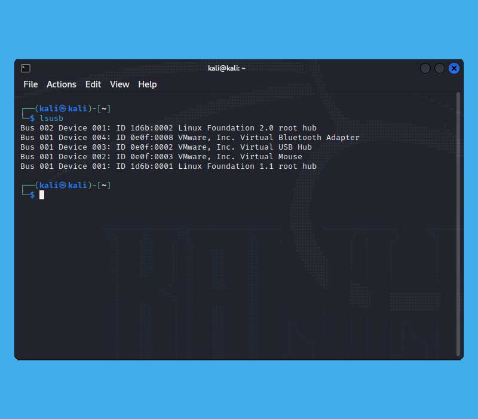
Task: Click the 'Linux Foundation 1.1 root hub' line
Action: click(168, 166)
